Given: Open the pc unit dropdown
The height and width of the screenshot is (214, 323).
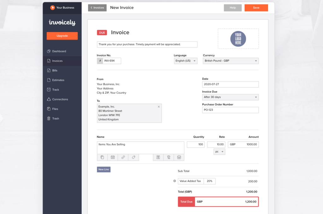Looking at the screenshot, I should coord(219,152).
